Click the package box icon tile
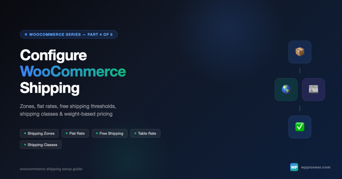342x179 pixels. click(x=300, y=52)
